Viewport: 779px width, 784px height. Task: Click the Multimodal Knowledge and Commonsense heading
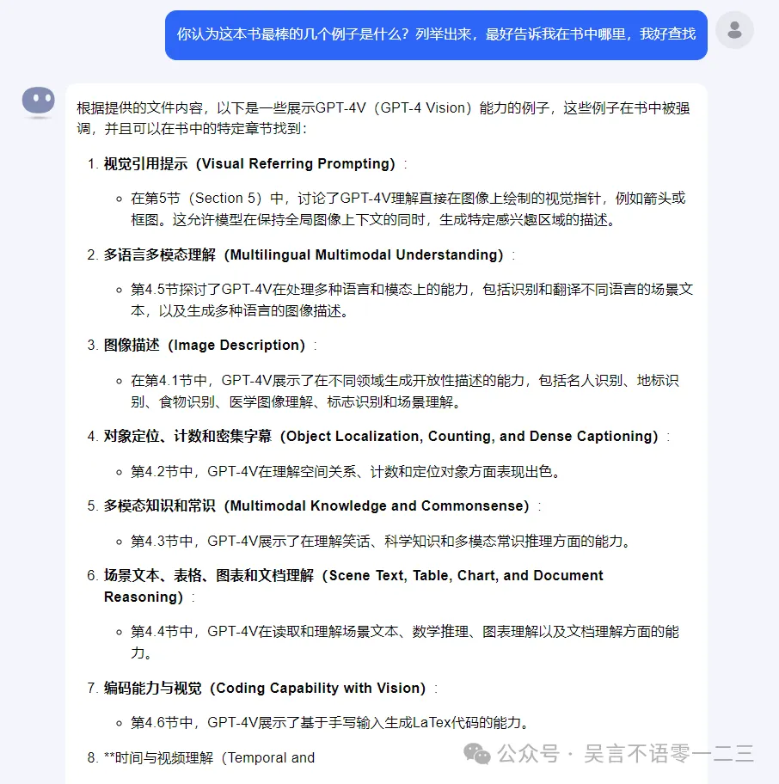[316, 505]
